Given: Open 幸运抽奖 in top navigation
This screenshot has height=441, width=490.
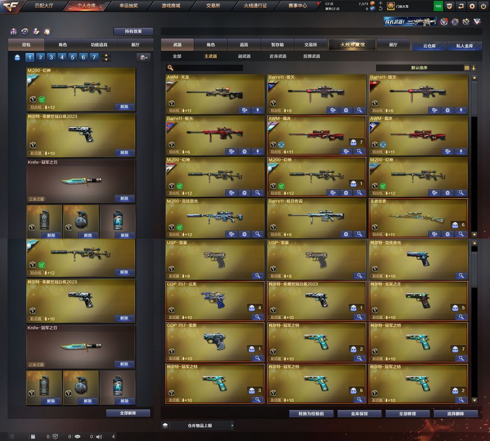Looking at the screenshot, I should coord(128,5).
